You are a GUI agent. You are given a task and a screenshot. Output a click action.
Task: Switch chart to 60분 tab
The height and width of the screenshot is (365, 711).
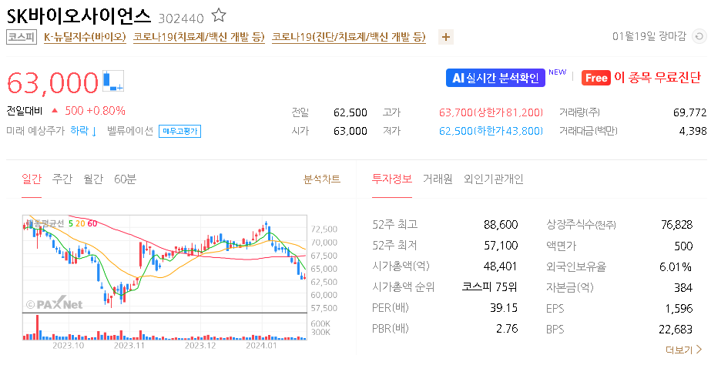pos(125,179)
